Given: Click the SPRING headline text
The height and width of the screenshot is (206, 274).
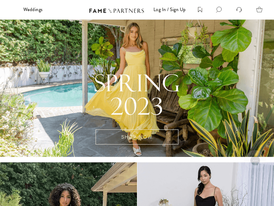Looking at the screenshot, I should 137,83.
